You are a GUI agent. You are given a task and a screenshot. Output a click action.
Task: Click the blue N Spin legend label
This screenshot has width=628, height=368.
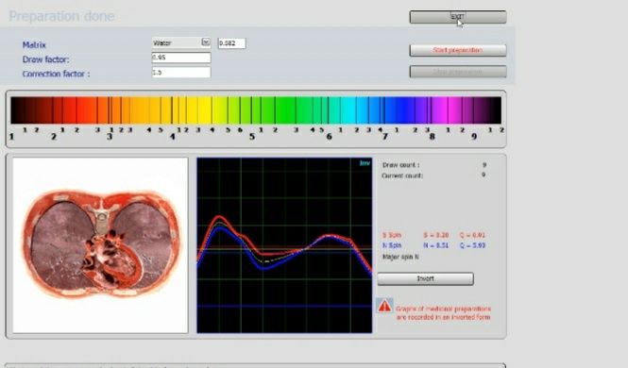[x=392, y=245]
